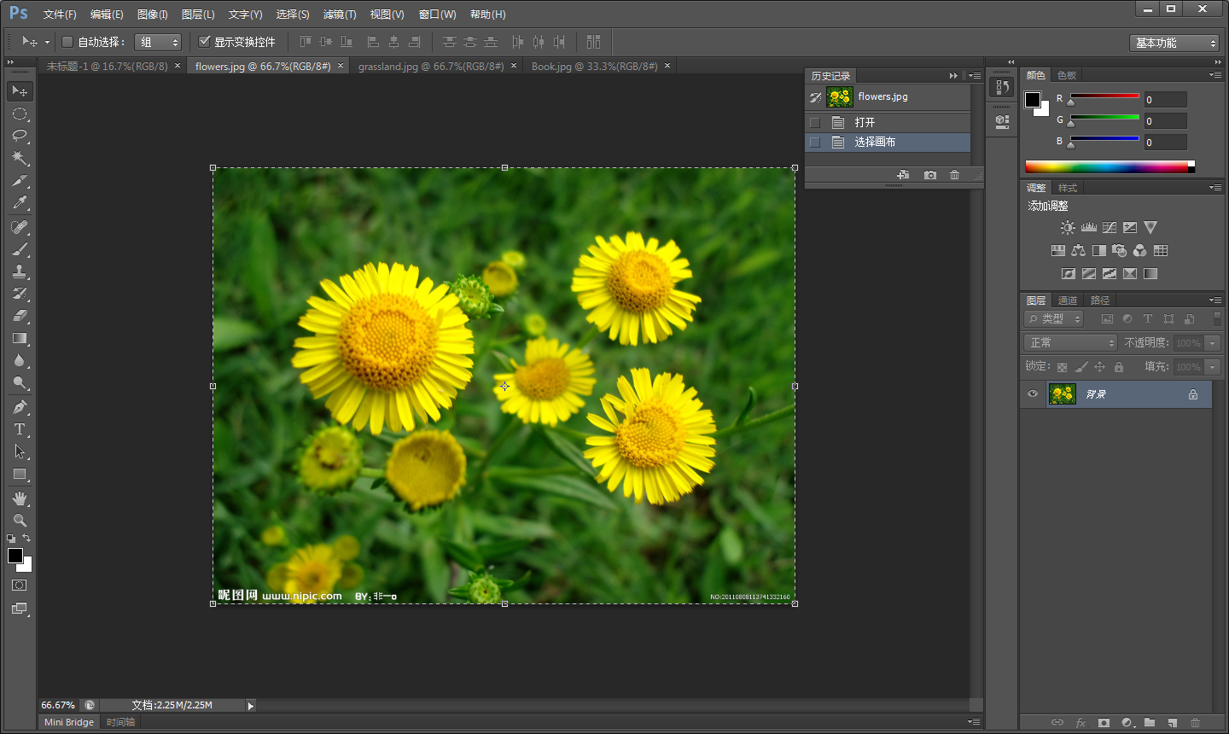Toggle Quick Mask mode icon
This screenshot has width=1229, height=734.
(x=20, y=585)
